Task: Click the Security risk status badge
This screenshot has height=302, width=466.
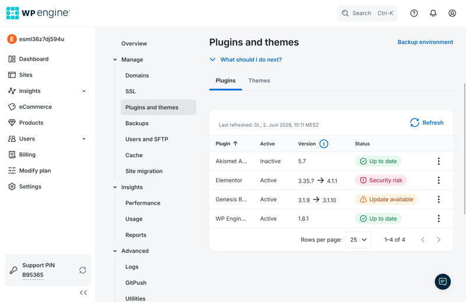Action: (381, 180)
